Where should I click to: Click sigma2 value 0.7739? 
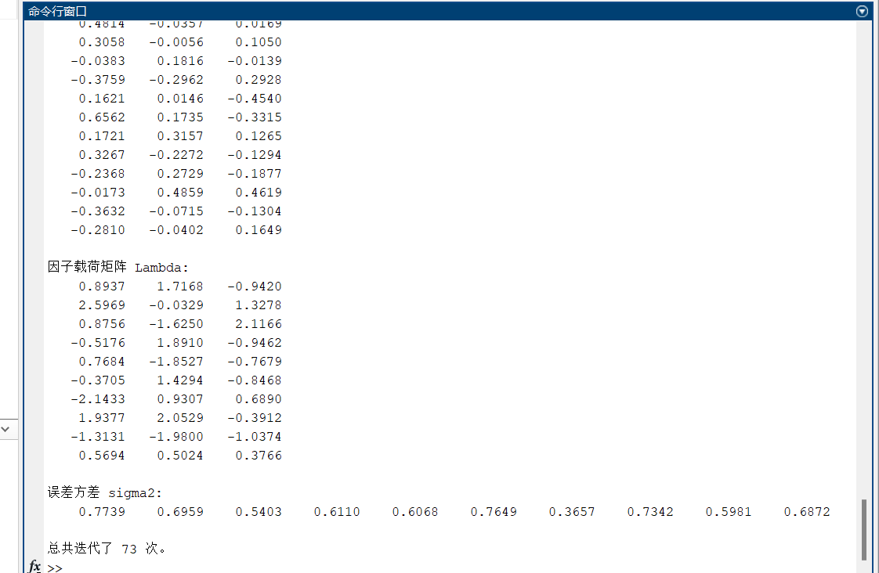point(102,512)
